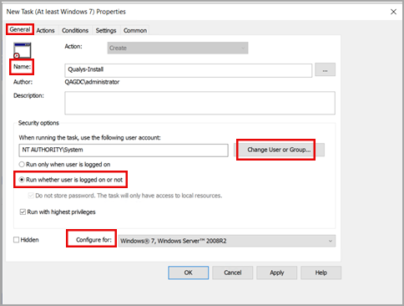Click the NT AUTHORITY\System user account field
Image resolution: width=404 pixels, height=306 pixels.
coord(124,150)
